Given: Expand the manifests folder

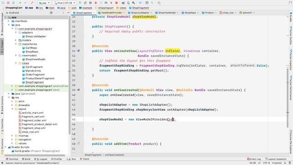Looking at the screenshot, I should (x=9, y=21).
